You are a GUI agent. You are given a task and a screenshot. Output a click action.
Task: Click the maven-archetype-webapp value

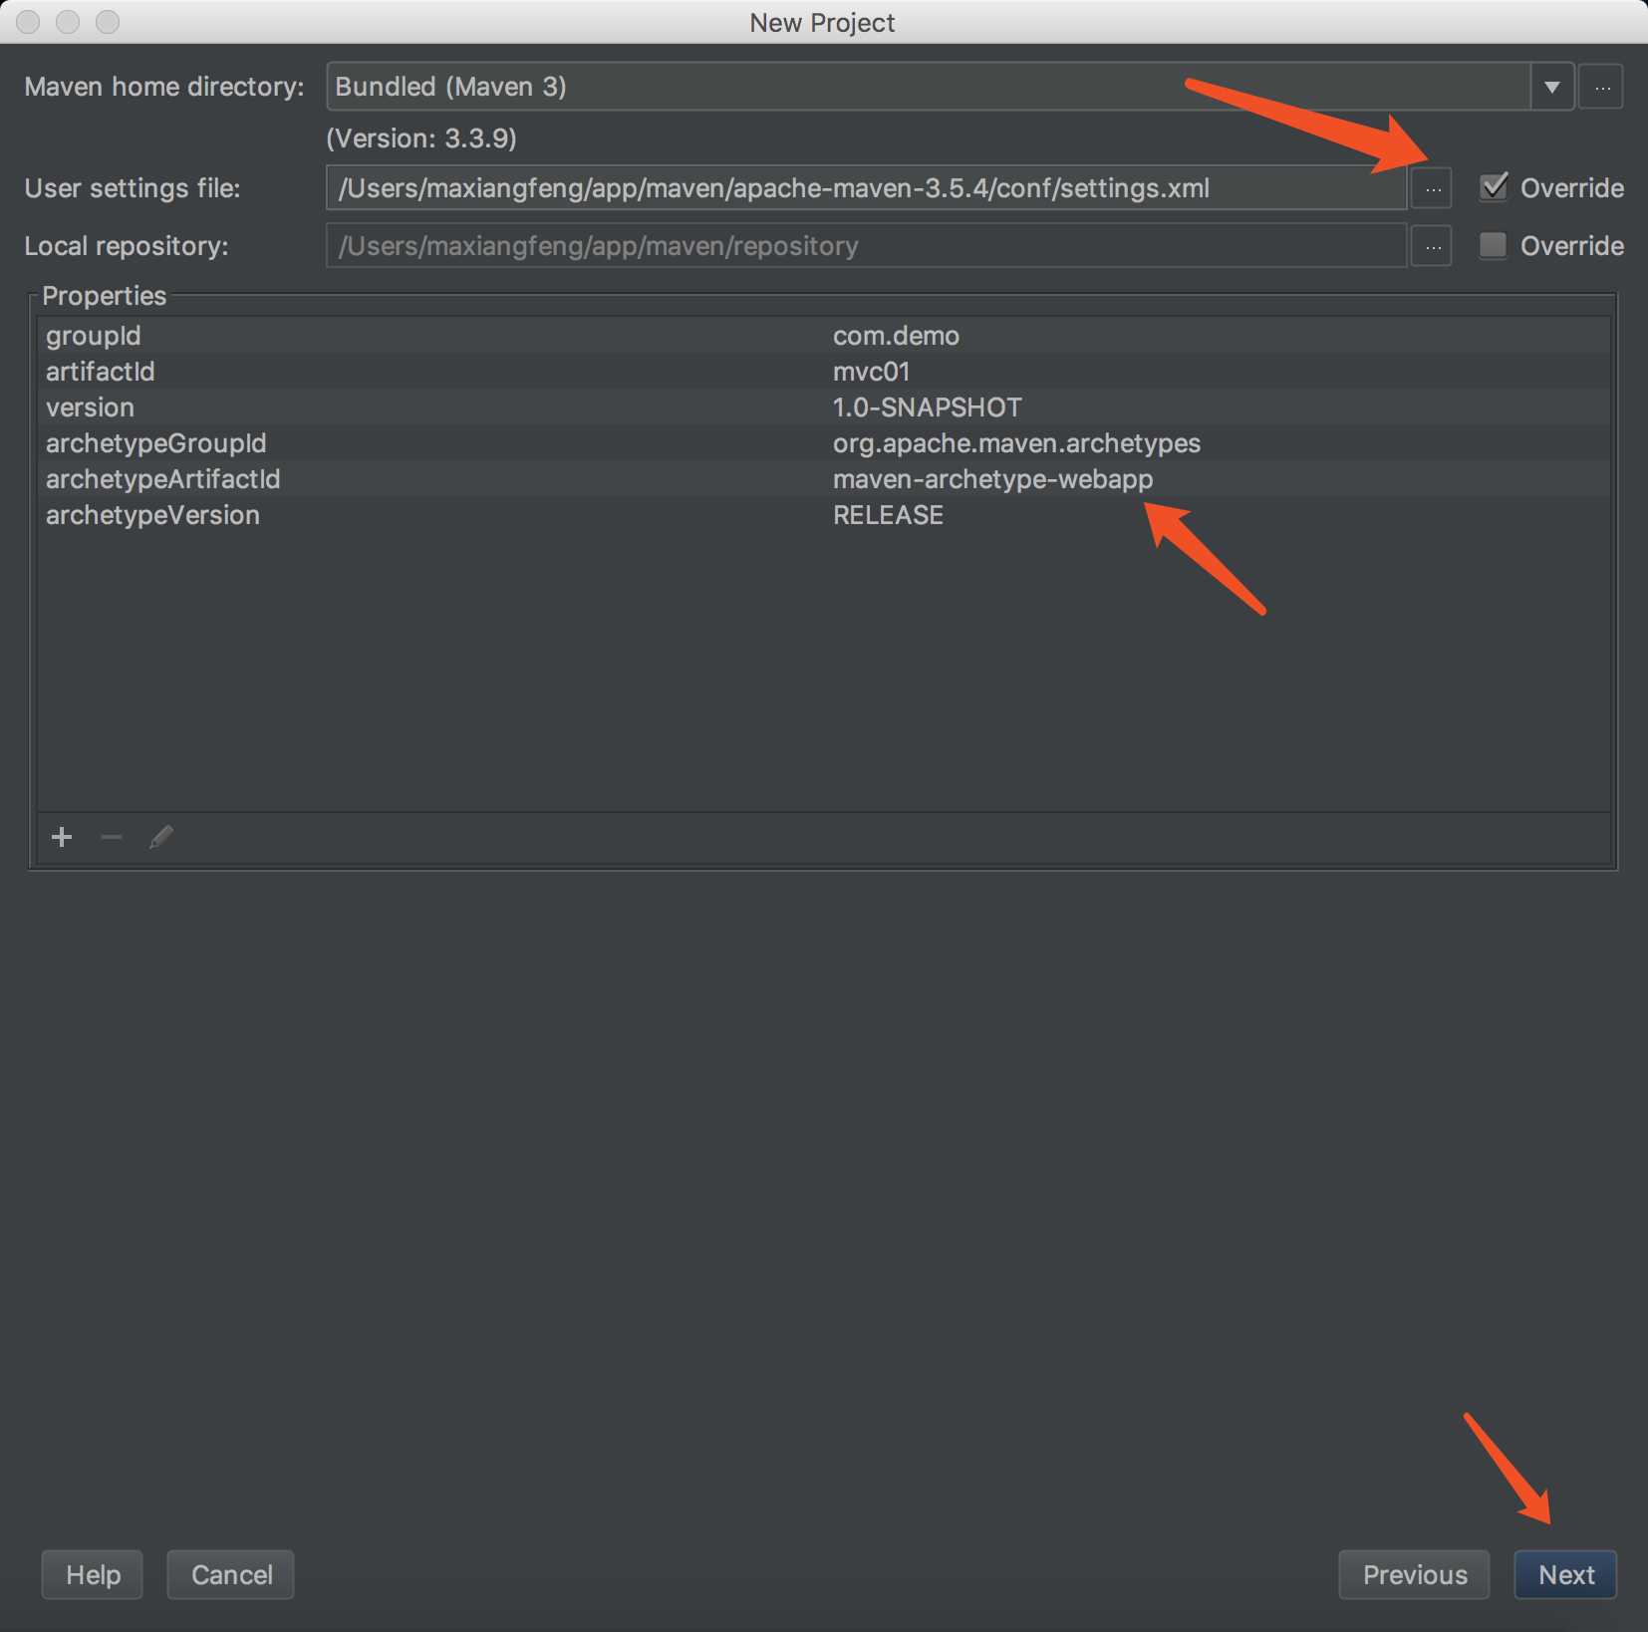coord(992,479)
